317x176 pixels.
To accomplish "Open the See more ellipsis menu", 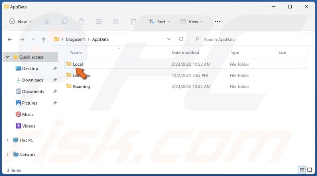I will 217,22.
